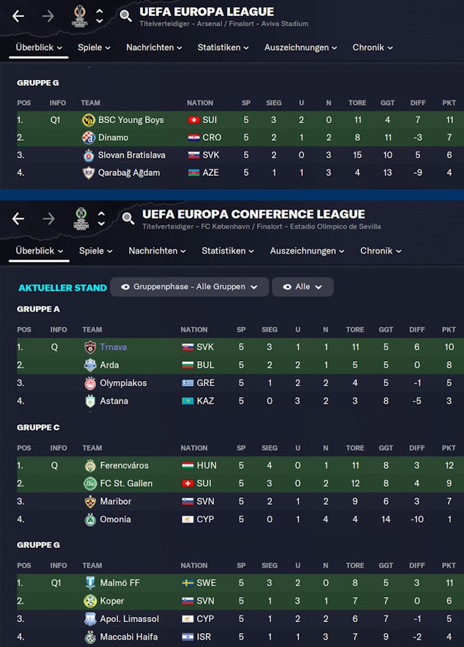Click the Olympiakos club crest
This screenshot has height=647, width=464.
[x=90, y=383]
